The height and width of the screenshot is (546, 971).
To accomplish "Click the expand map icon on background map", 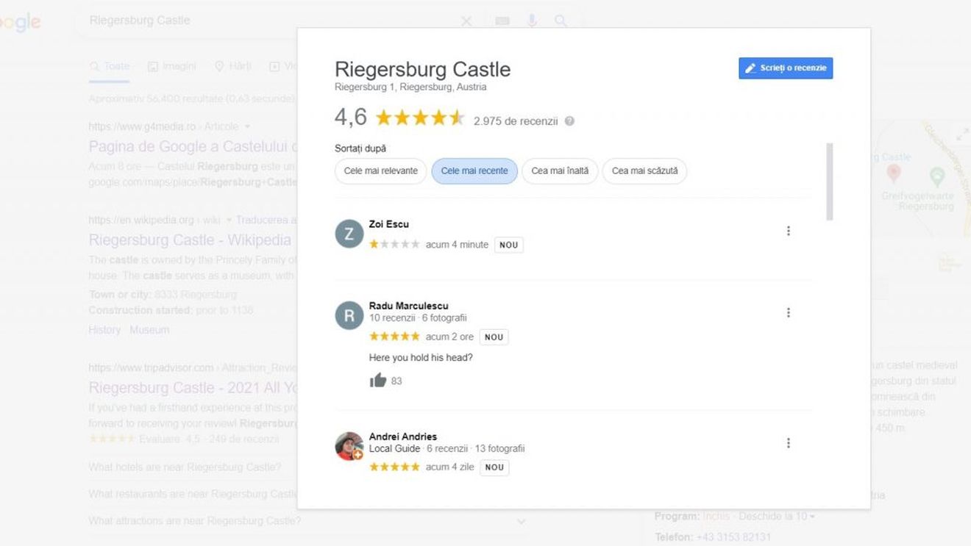I will pyautogui.click(x=962, y=134).
